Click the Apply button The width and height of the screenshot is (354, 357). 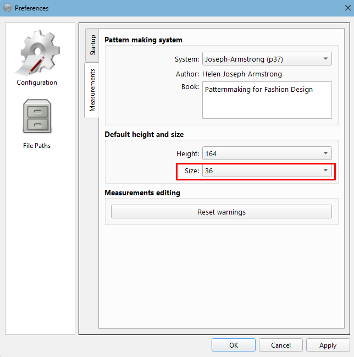328,345
